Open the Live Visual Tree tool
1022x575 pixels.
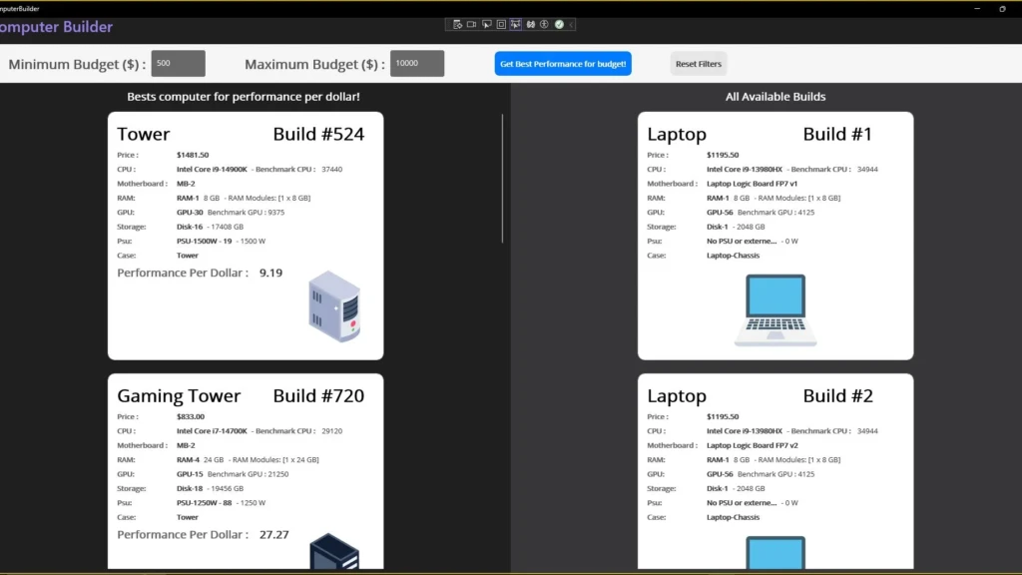click(457, 24)
